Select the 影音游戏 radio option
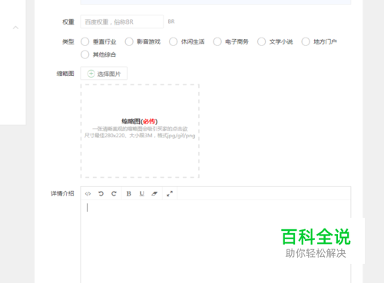384x283 pixels. coord(129,41)
